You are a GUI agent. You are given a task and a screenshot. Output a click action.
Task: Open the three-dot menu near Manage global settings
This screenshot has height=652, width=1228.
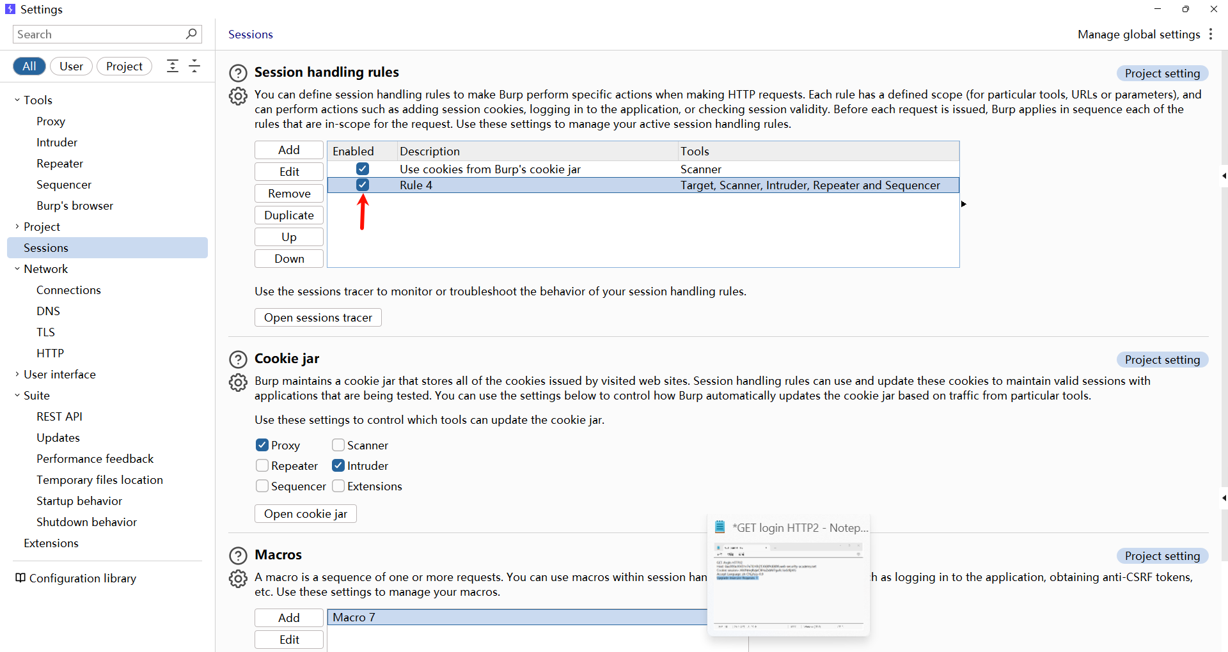(1211, 35)
